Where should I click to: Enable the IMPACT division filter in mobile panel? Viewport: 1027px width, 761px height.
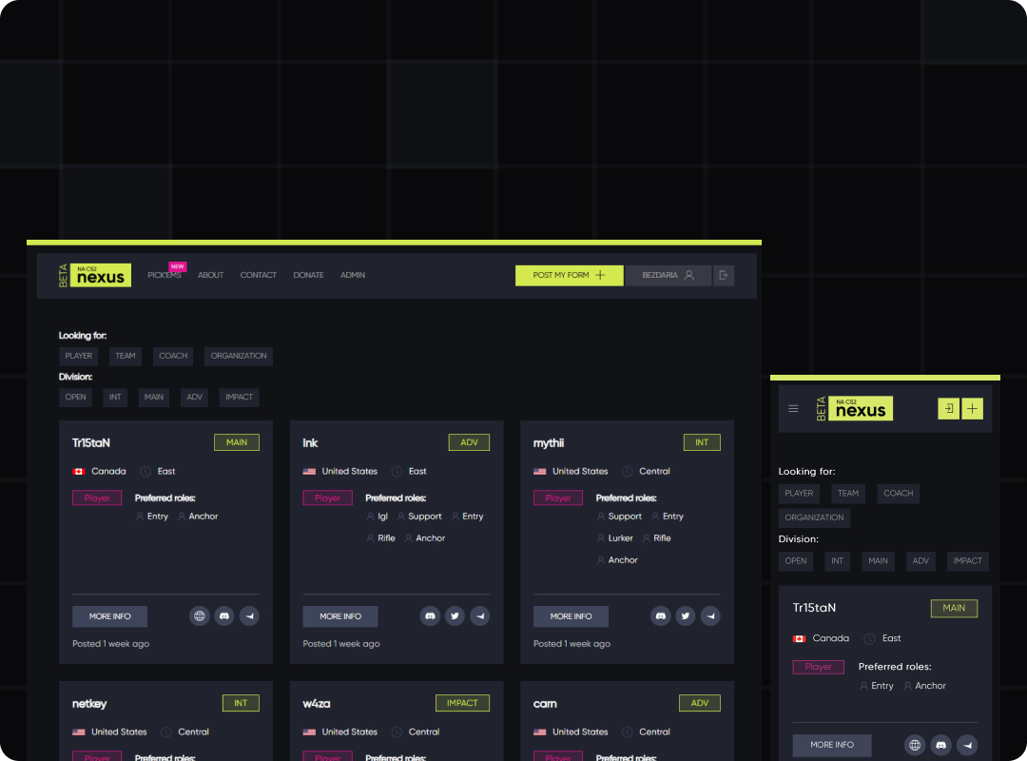(967, 561)
